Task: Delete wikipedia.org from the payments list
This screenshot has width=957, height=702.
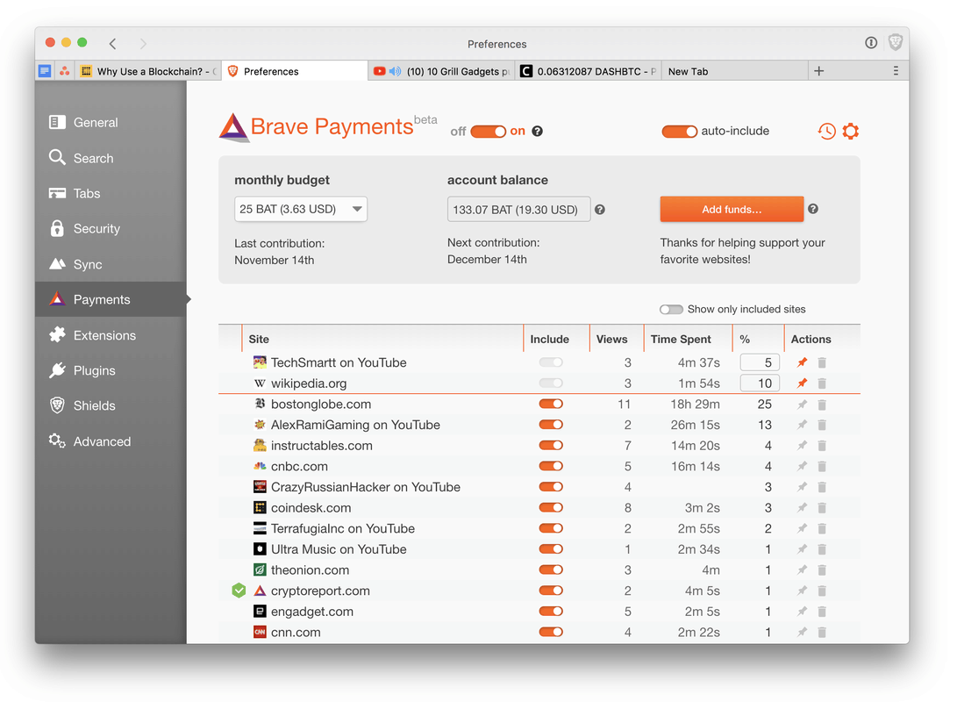Action: (822, 383)
